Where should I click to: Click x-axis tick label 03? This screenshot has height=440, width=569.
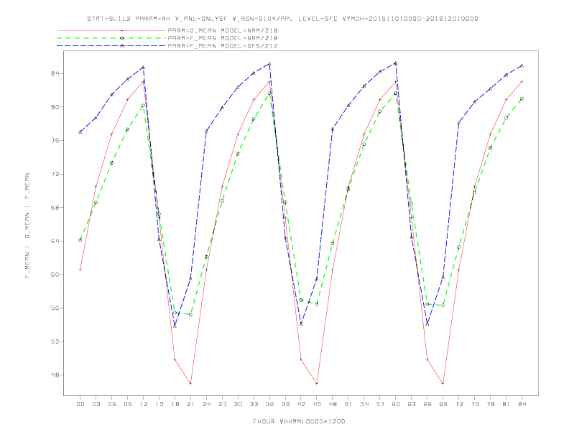click(x=96, y=404)
